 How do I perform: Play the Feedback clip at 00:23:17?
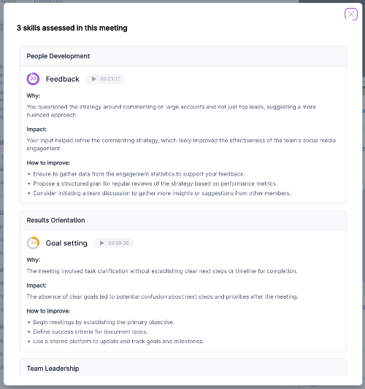pyautogui.click(x=105, y=79)
